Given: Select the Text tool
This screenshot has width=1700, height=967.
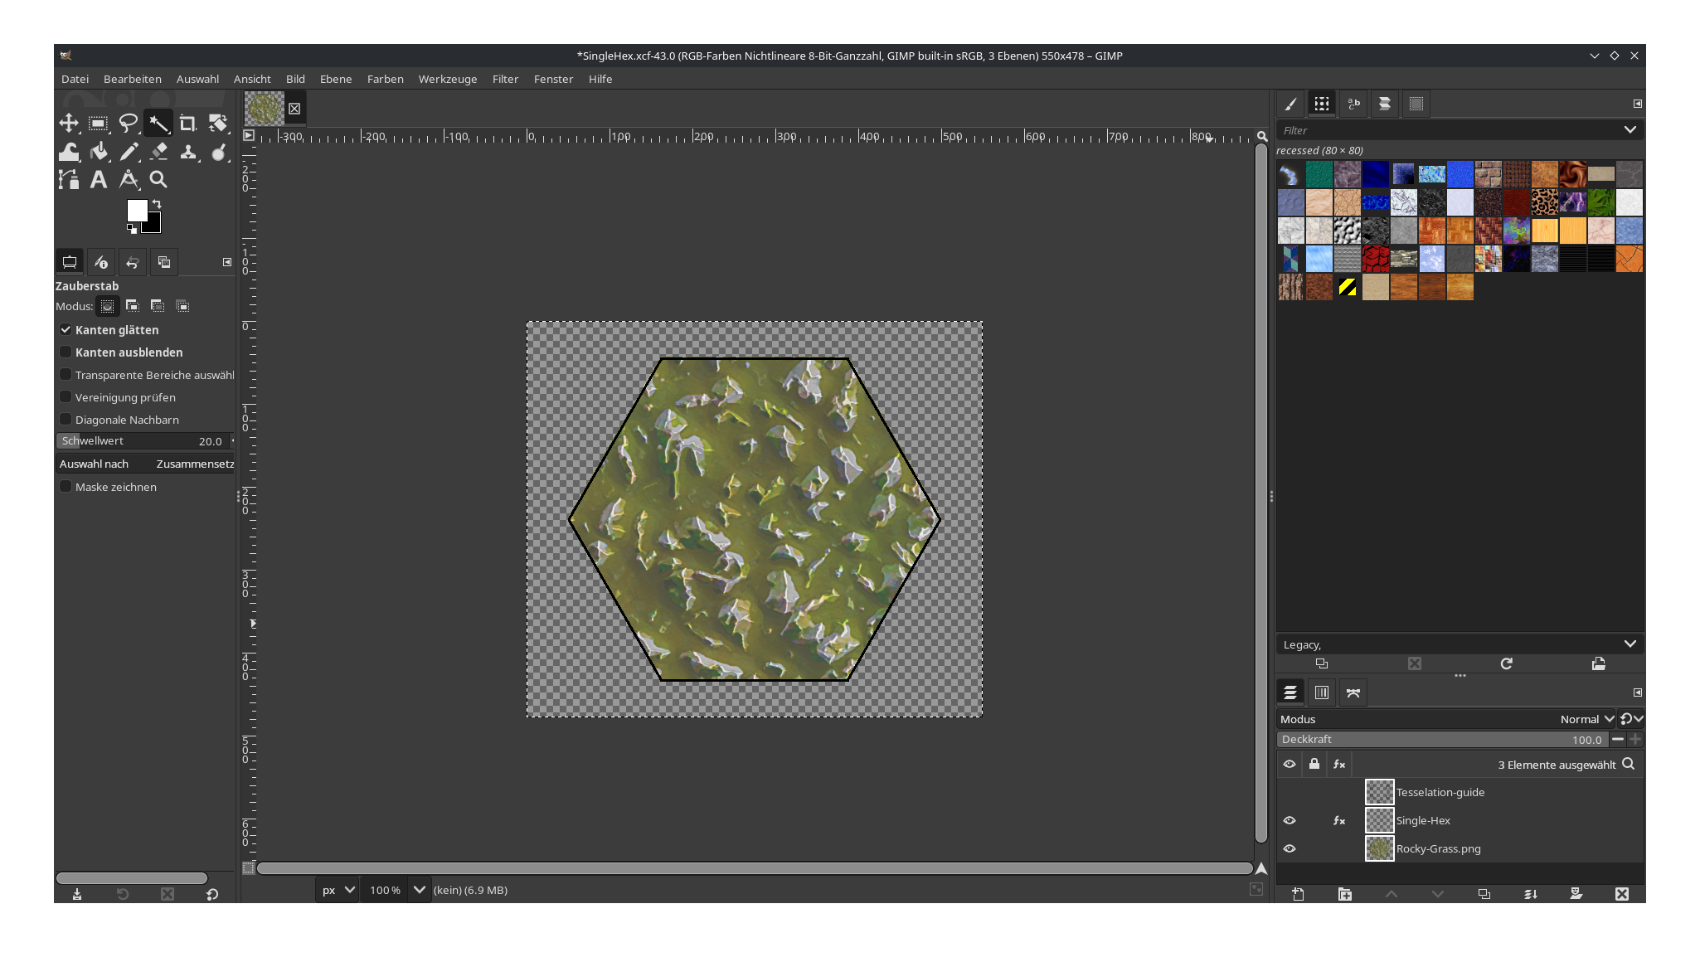Looking at the screenshot, I should (99, 178).
